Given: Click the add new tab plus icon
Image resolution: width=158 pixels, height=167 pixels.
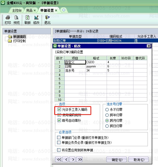Looking at the screenshot, I should pyautogui.click(x=63, y=10).
